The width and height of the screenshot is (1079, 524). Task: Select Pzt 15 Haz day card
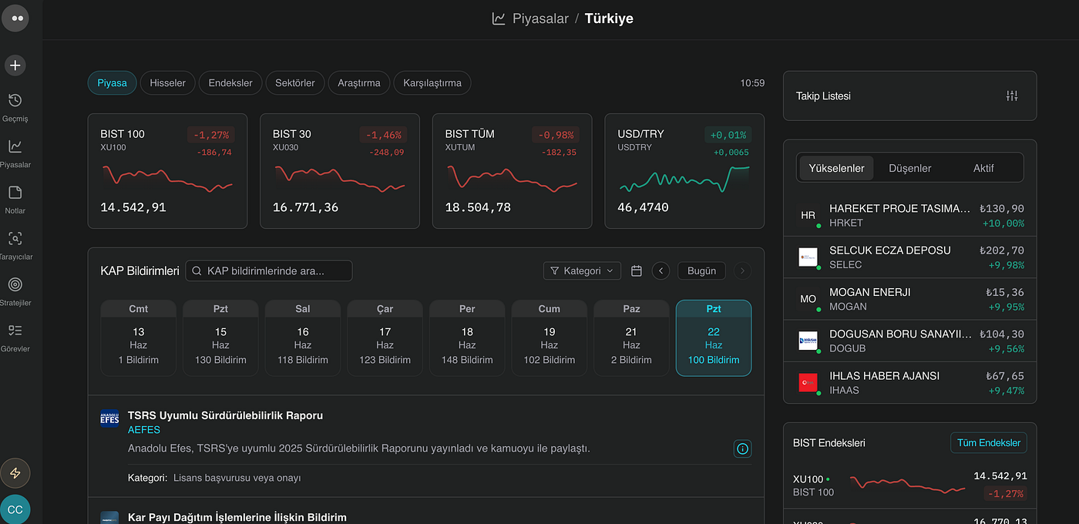[x=220, y=338]
